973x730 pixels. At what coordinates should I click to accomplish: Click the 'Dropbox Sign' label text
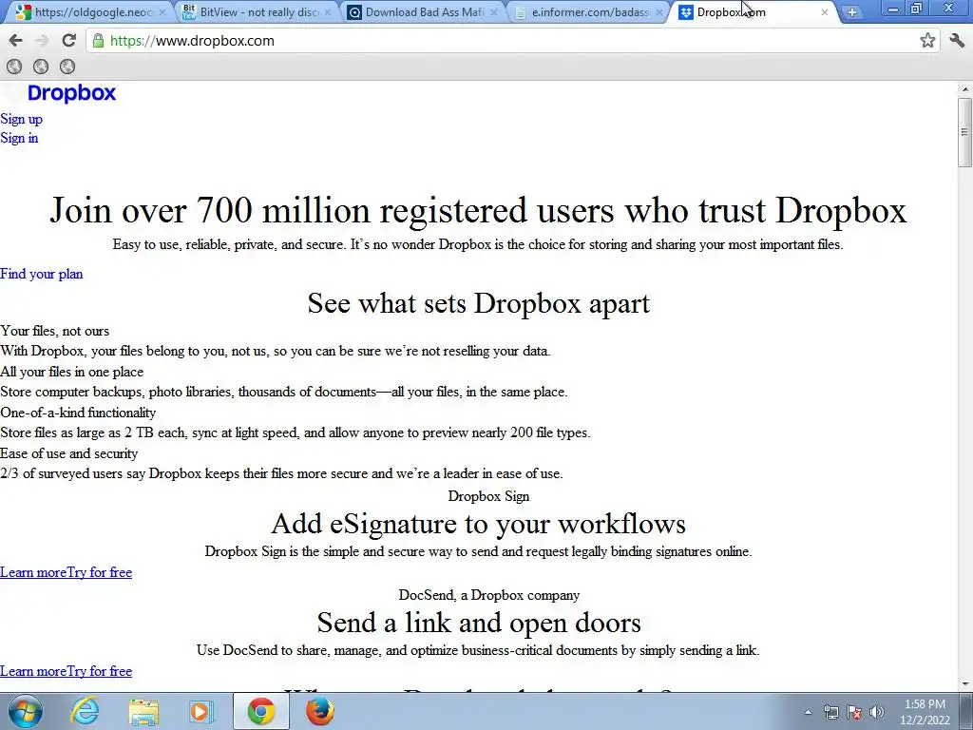tap(489, 496)
